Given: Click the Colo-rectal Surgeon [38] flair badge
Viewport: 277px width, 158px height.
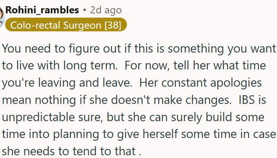Looking at the screenshot, I should click(x=66, y=25).
